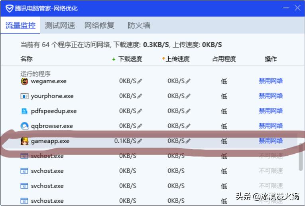The height and width of the screenshot is (206, 305).
Task: Edit upload speed limit for yourphone.exe
Action: click(x=188, y=96)
